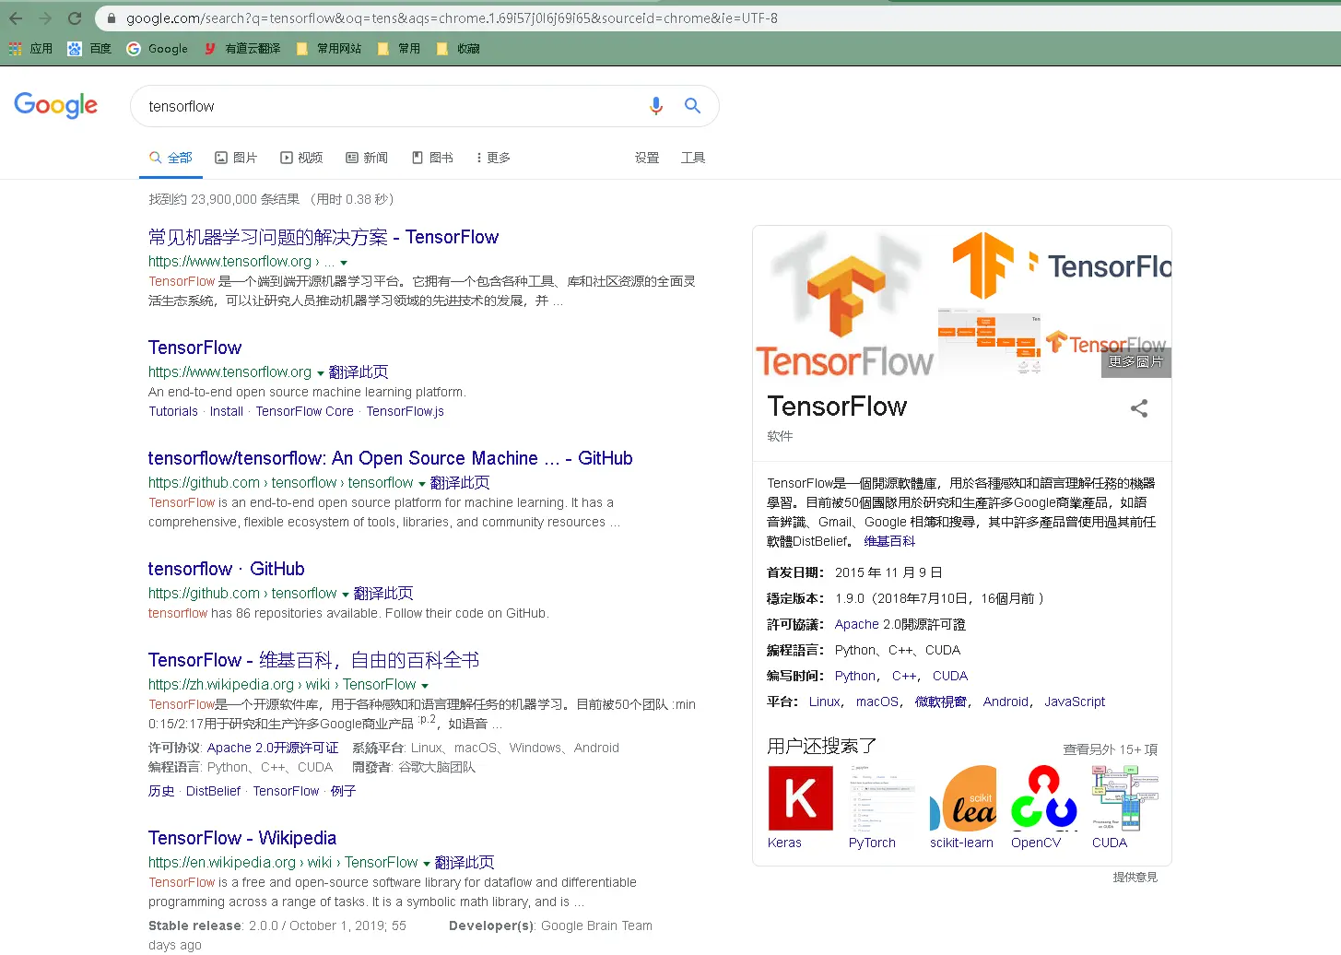1341x955 pixels.
Task: Click the browser forward arrow
Action: (45, 18)
